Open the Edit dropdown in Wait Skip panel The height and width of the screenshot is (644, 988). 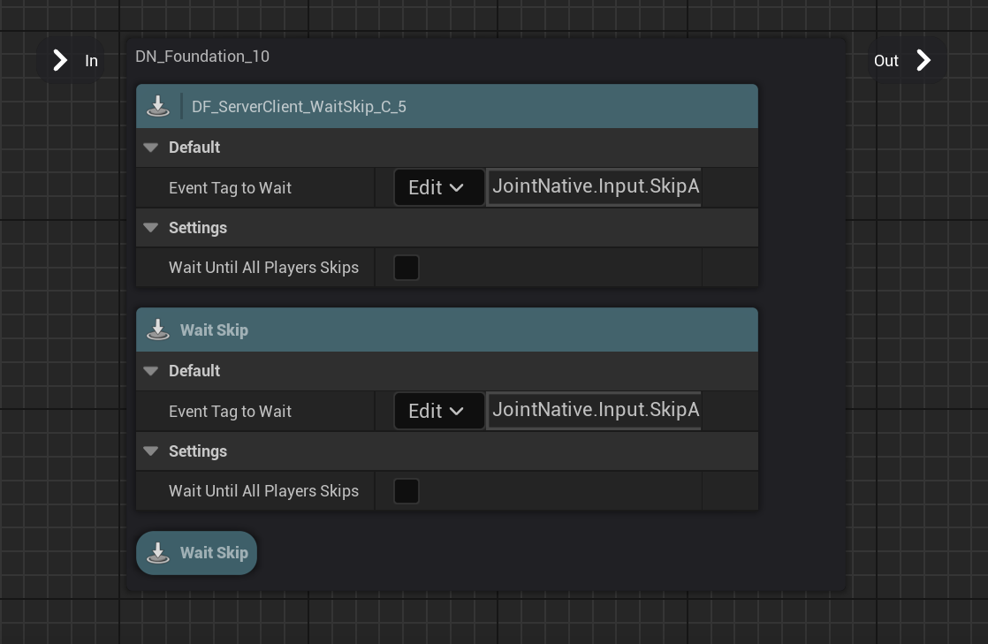(x=438, y=412)
